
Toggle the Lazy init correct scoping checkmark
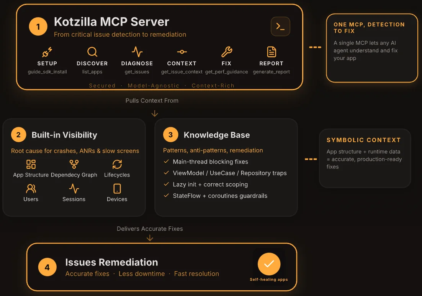[x=166, y=184]
